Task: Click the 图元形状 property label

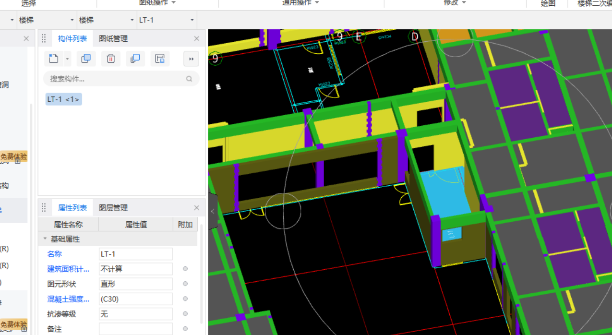Action: [61, 284]
